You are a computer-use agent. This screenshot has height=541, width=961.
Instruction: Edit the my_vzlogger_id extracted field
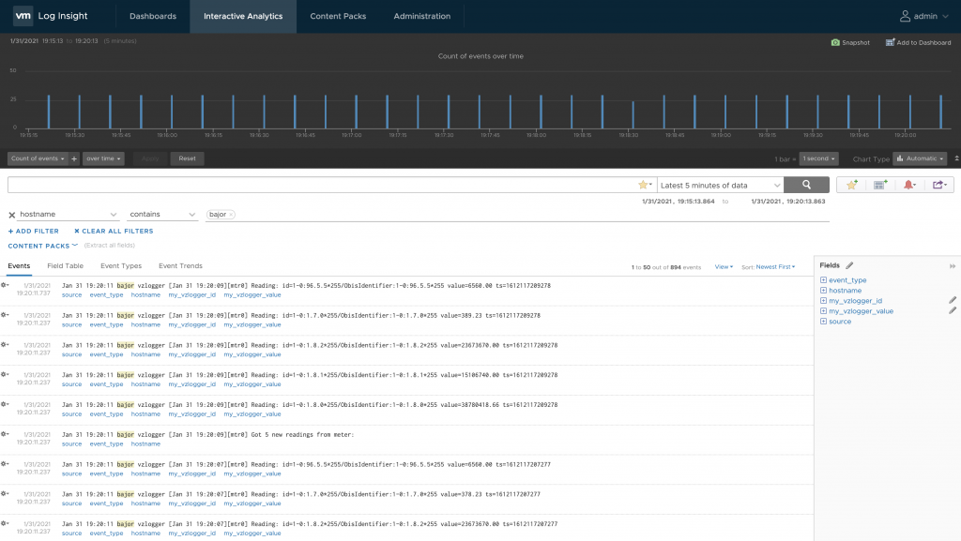click(x=953, y=300)
